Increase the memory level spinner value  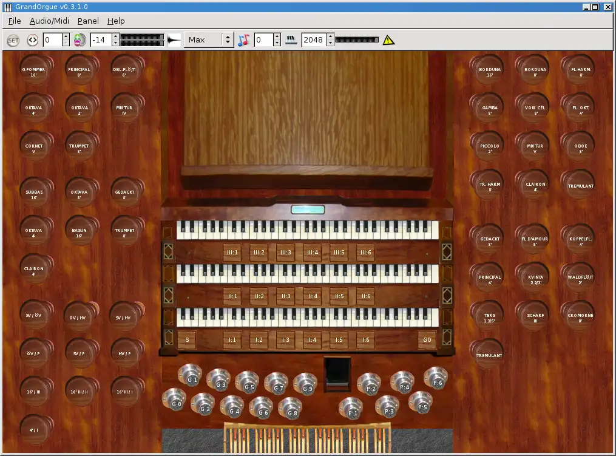pyautogui.click(x=66, y=36)
